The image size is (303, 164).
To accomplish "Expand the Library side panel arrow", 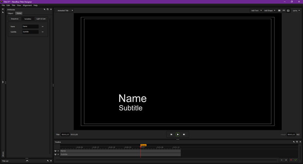I will pyautogui.click(x=3, y=82).
